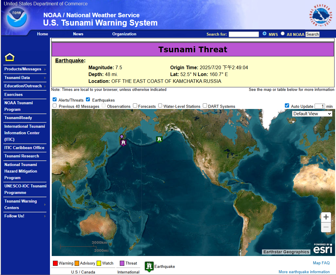This screenshot has height=275, width=336.
Task: Open the News menu item
Action: 78,34
